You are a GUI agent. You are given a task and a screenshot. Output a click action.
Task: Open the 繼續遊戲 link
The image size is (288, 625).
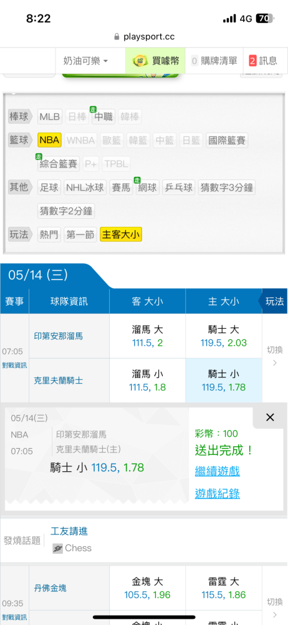pos(217,471)
